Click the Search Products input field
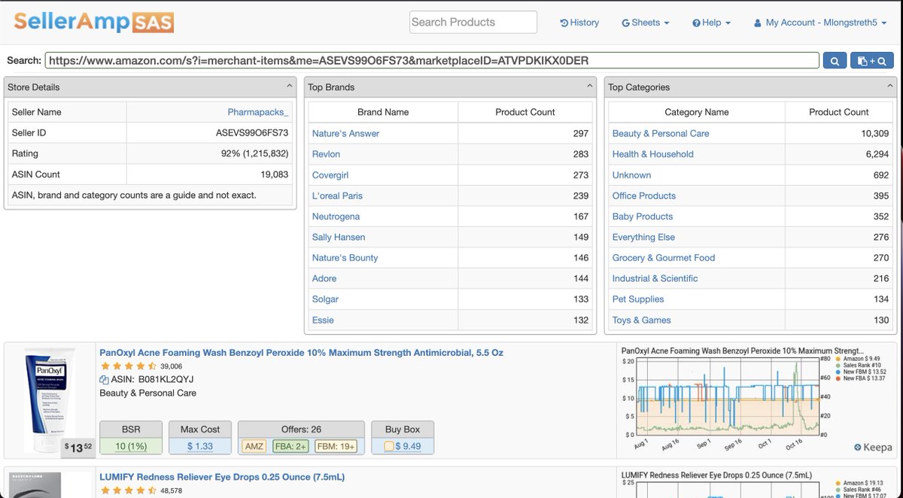 coord(473,22)
